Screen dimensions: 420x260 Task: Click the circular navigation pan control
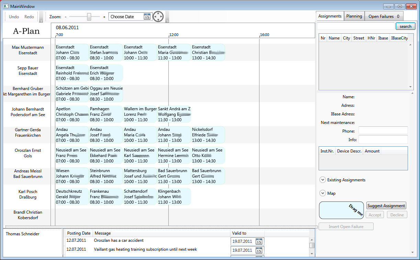click(x=158, y=16)
